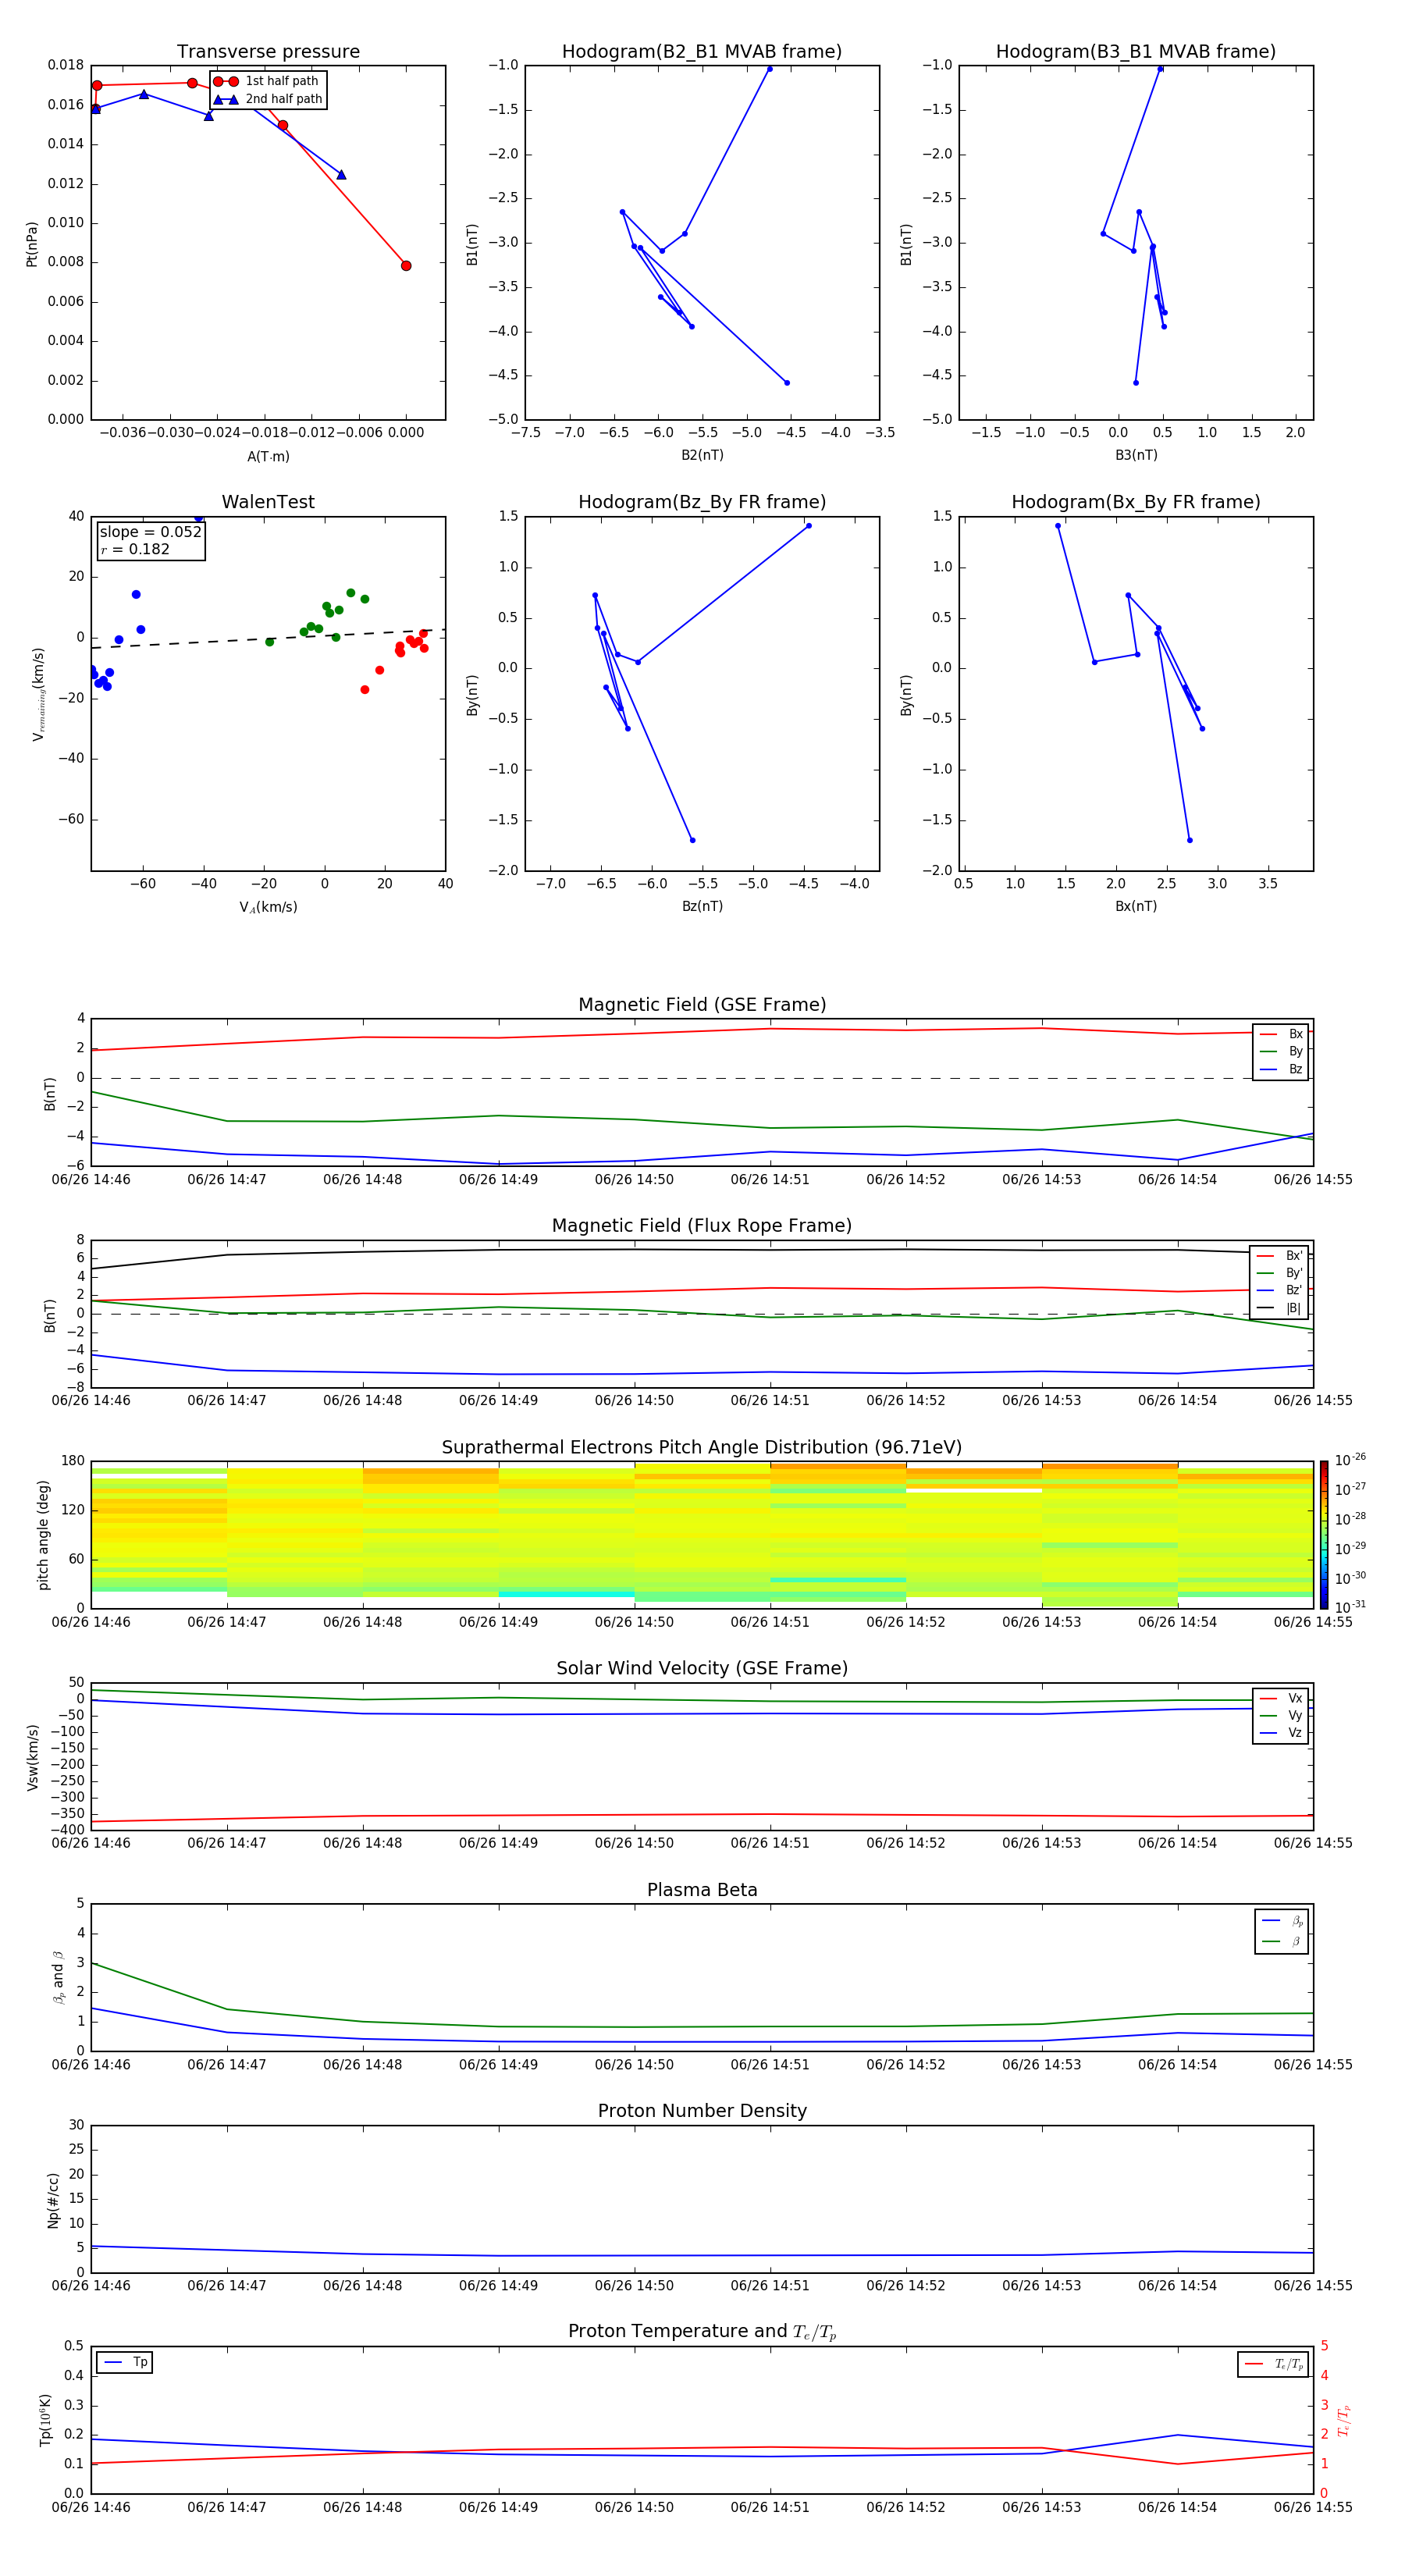Click the 'Proton Number Density' title
This screenshot has width=1405, height=2576.
702,2111
